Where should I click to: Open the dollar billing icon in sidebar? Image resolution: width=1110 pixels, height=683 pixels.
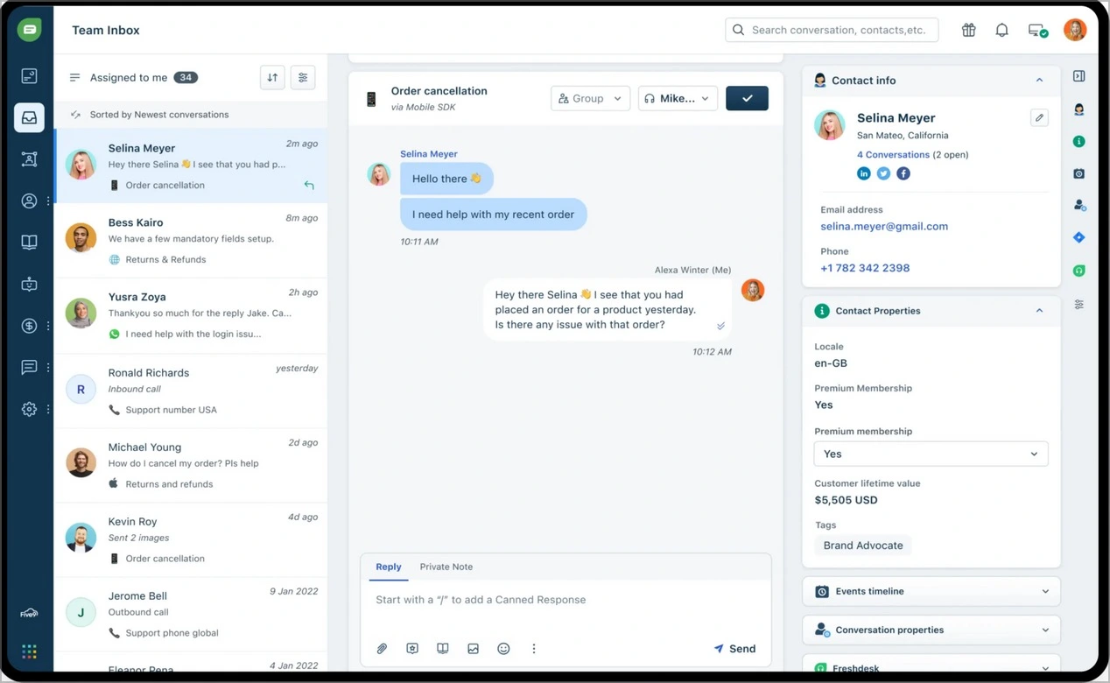(x=29, y=326)
